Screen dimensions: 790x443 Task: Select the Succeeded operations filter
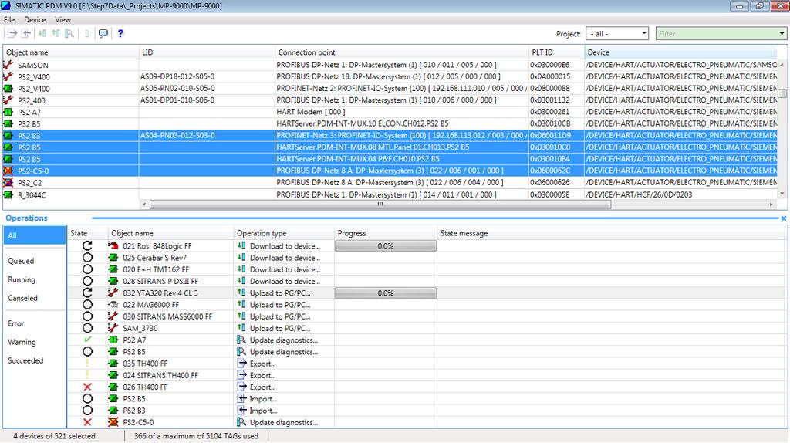coord(25,360)
